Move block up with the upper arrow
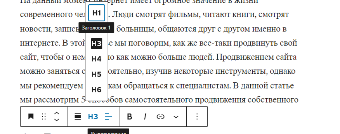This screenshot has width=340, height=134. pos(57,113)
